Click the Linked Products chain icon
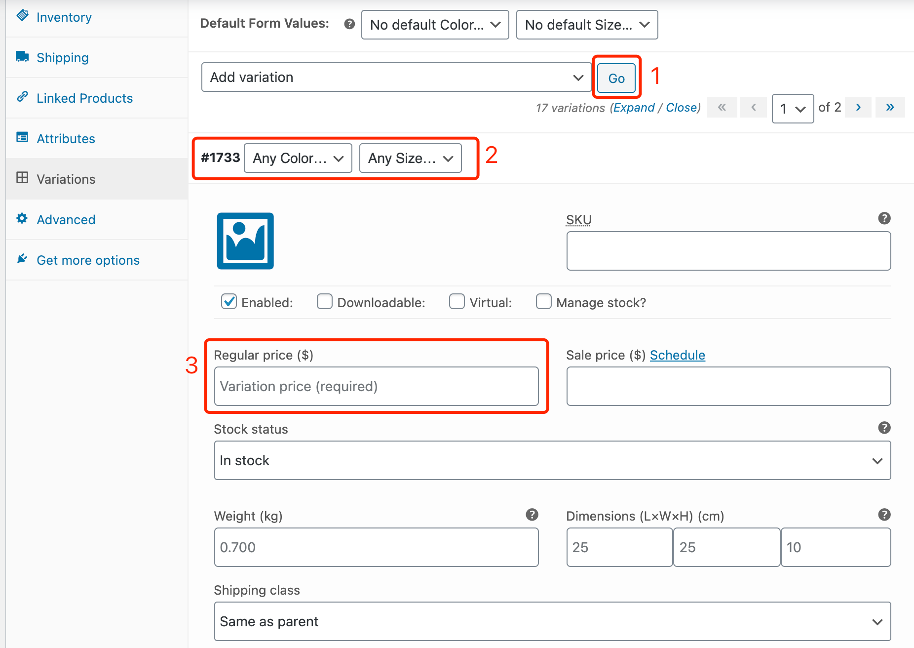Screen dimensions: 914x648 (x=22, y=97)
